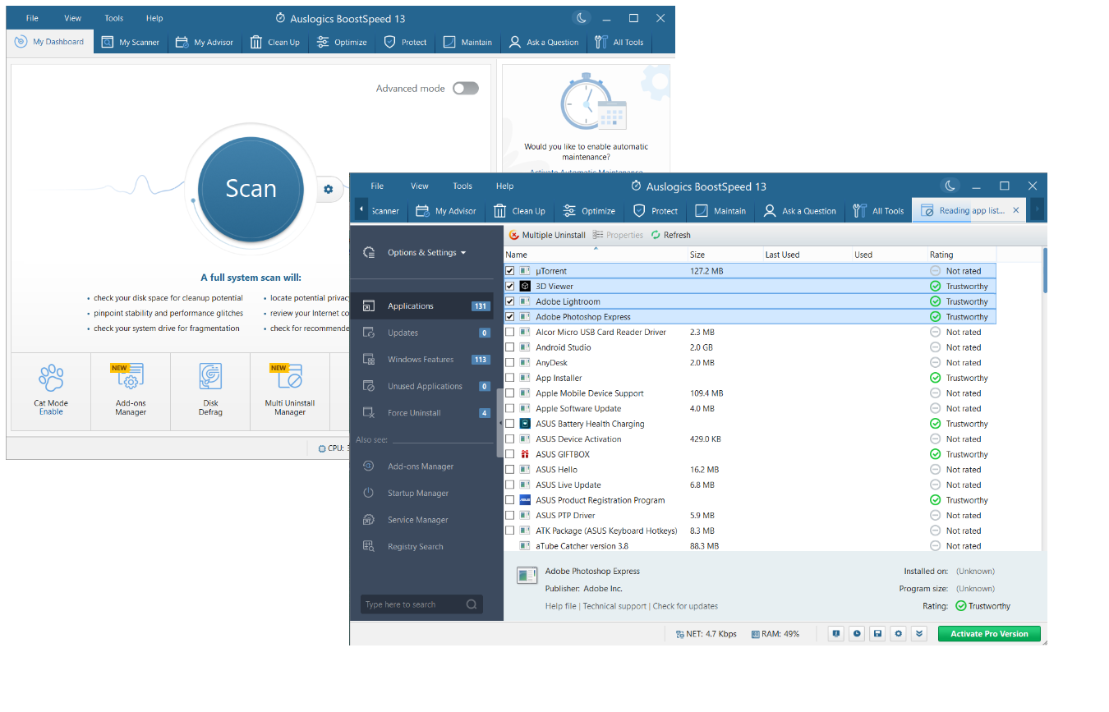Check the Android Studio checkbox
Viewport: 1109px width, 712px height.
509,347
